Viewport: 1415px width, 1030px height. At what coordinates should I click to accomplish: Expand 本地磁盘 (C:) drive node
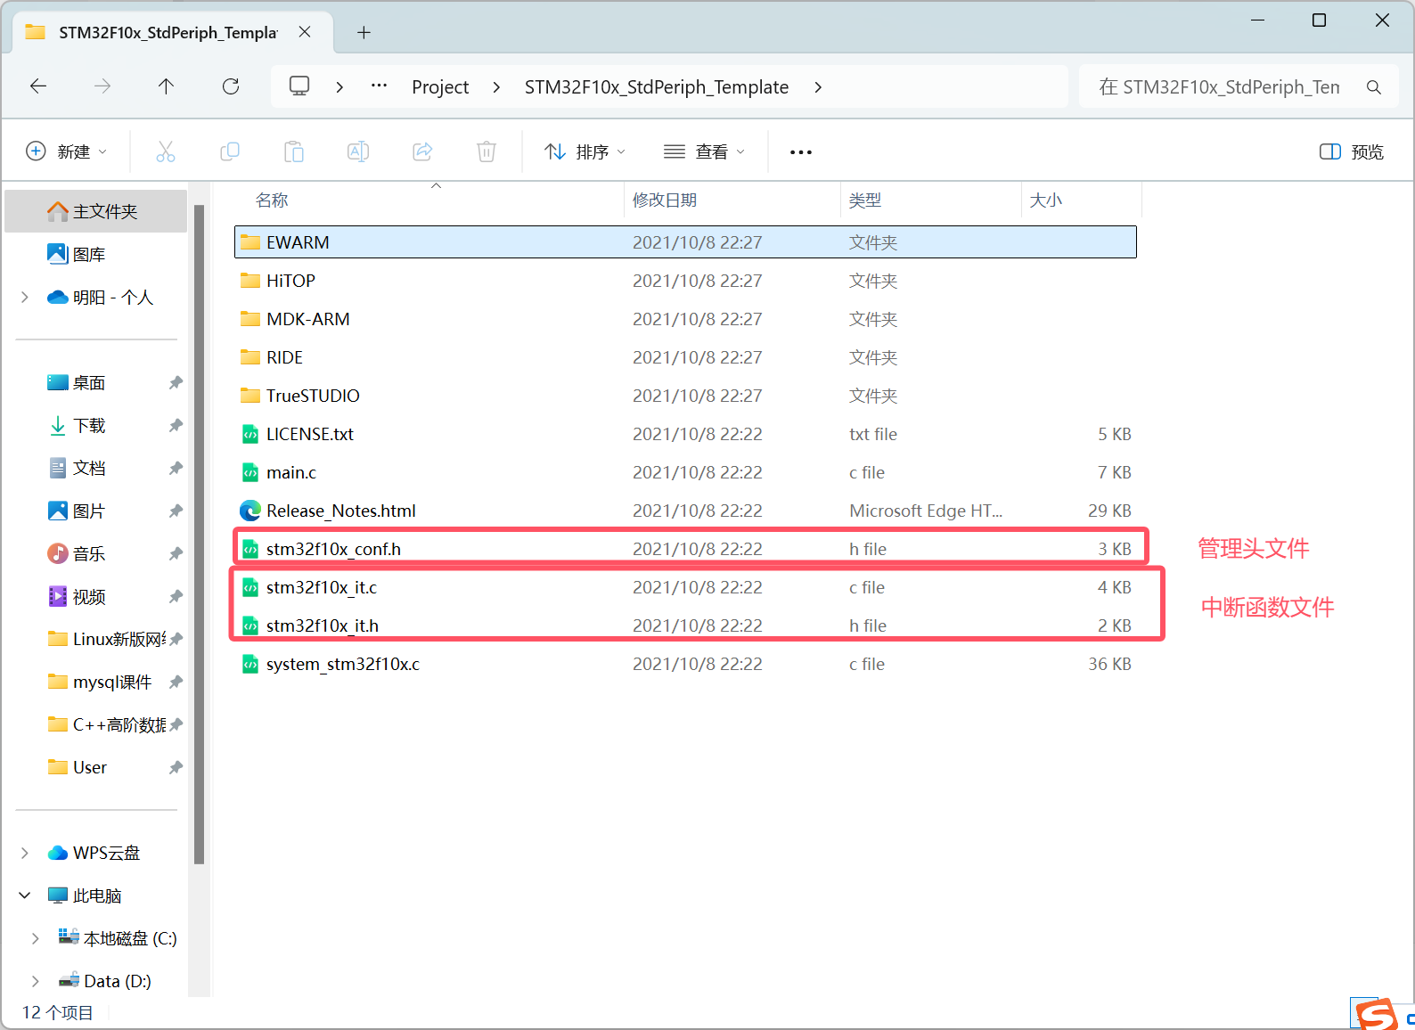(36, 938)
